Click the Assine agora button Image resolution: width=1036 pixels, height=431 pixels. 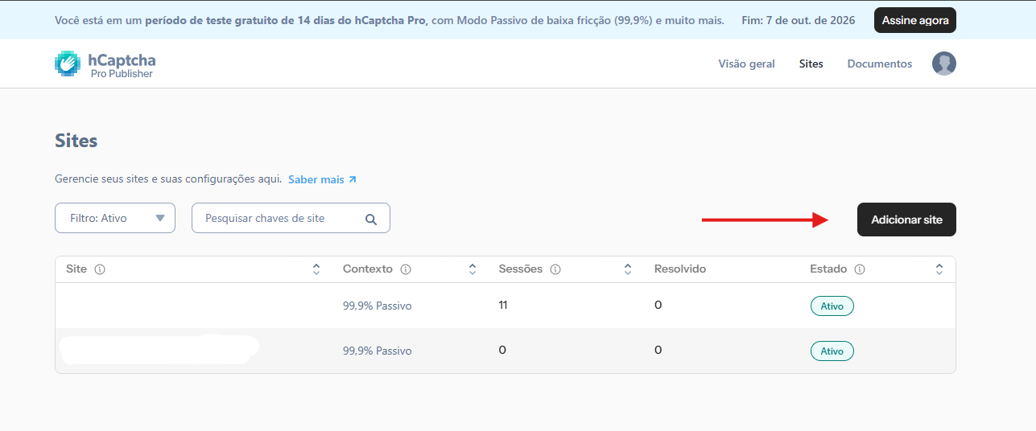pos(915,20)
